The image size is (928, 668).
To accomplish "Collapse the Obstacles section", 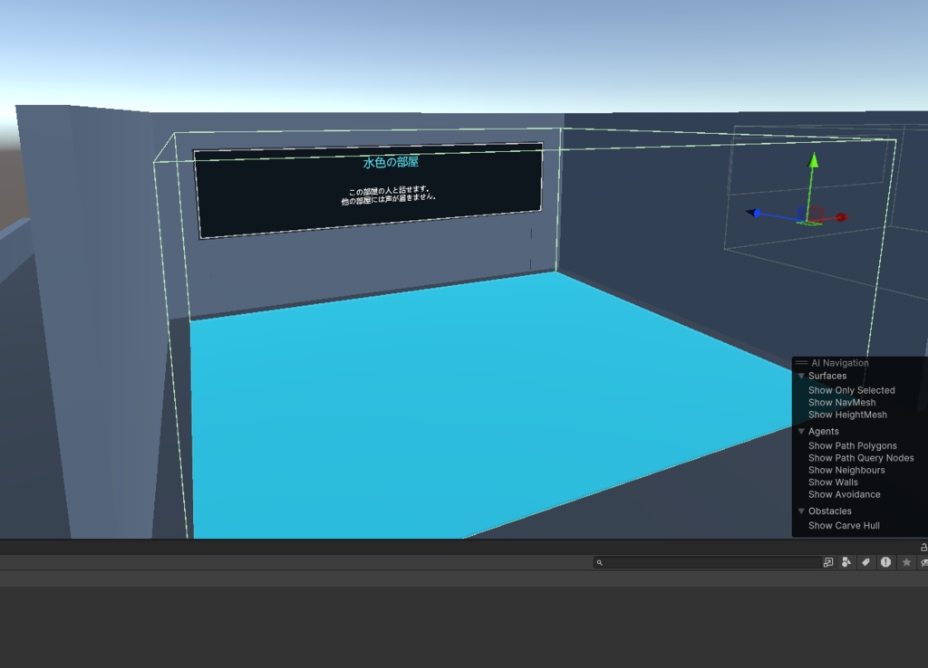I will pyautogui.click(x=801, y=511).
